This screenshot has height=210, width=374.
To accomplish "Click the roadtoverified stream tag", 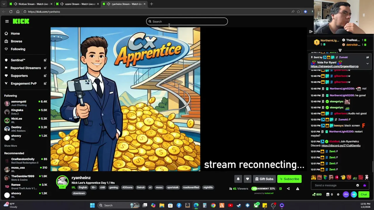I will [x=191, y=188].
